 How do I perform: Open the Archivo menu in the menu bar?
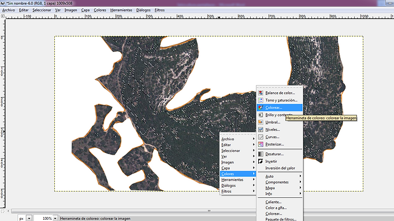click(9, 10)
